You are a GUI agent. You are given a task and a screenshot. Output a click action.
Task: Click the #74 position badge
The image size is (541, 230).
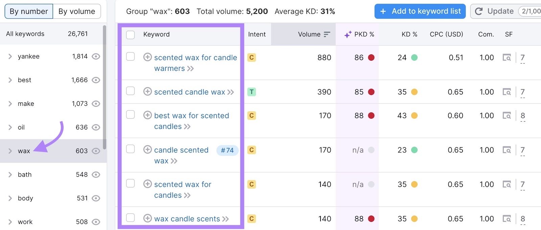click(x=227, y=150)
